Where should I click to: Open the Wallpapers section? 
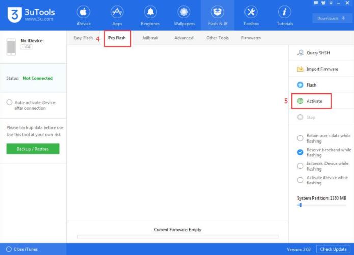[184, 15]
